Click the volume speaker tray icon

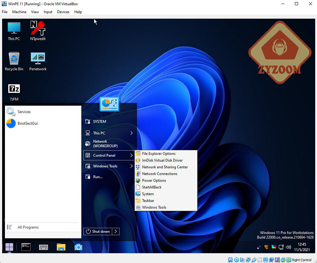[x=288, y=247]
